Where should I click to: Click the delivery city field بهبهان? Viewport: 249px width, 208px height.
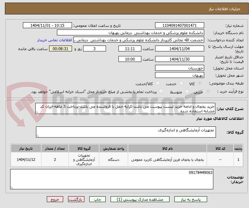tap(179, 75)
